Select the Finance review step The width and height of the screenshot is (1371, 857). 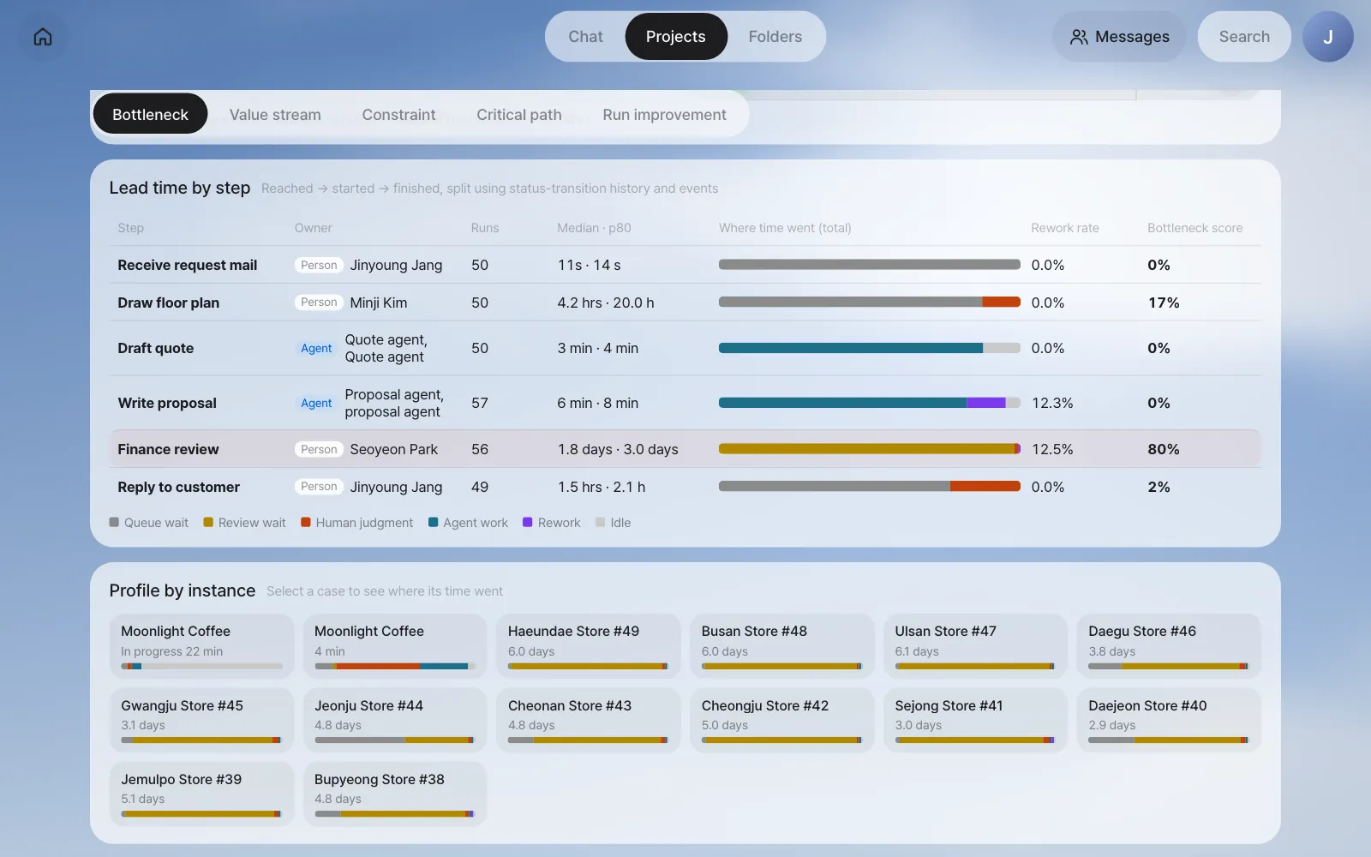coord(685,449)
